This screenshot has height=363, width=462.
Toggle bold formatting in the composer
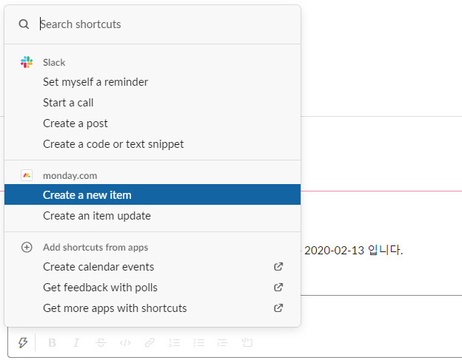52,342
